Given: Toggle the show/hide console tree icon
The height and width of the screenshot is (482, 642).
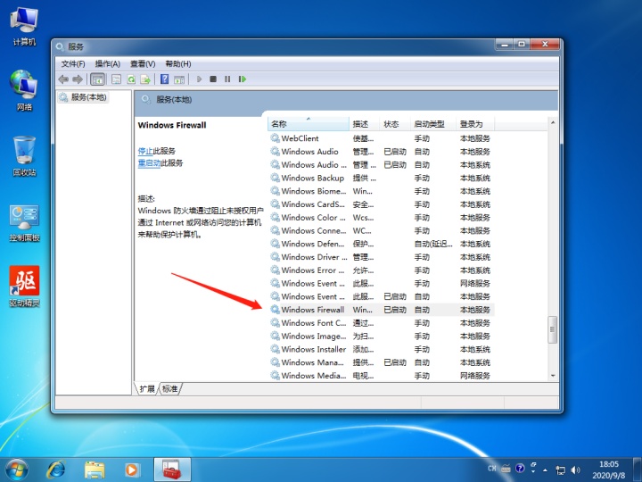Looking at the screenshot, I should [x=97, y=79].
